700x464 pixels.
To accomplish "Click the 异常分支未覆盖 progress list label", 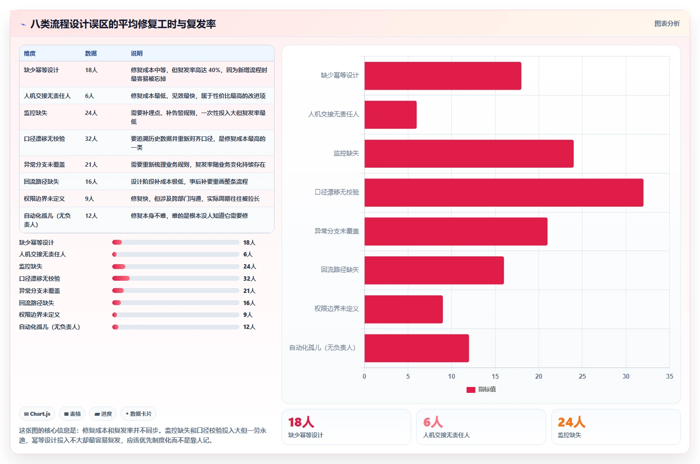I will (x=40, y=291).
